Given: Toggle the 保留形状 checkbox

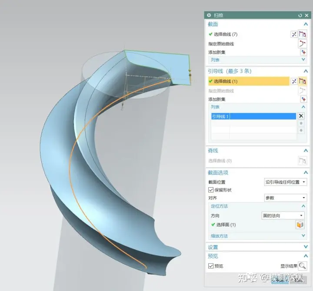Looking at the screenshot, I should 211,190.
